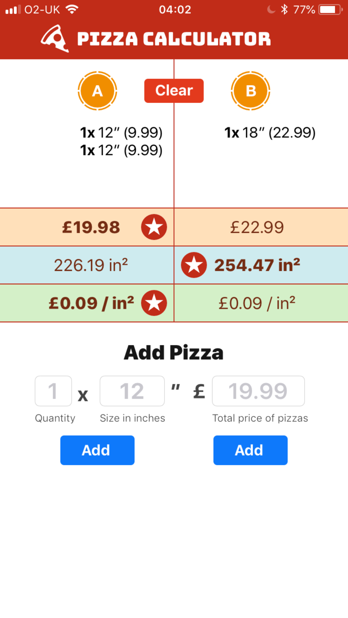Screen dimensions: 348x618
Task: Focus the Total price of pizzas field
Action: click(258, 391)
